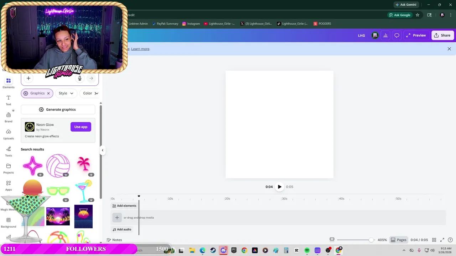This screenshot has height=256, width=456.
Task: Click the LHG team label
Action: (362, 36)
